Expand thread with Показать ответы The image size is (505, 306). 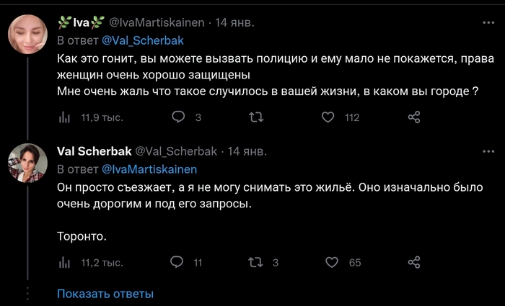pos(105,294)
